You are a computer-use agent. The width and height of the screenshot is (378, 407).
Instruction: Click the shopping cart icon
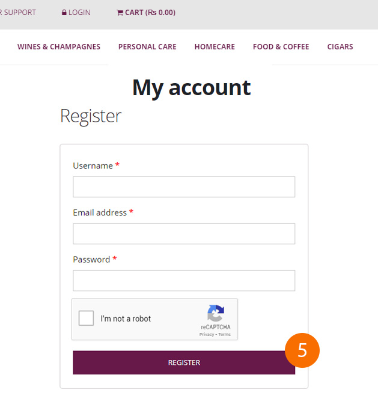120,13
